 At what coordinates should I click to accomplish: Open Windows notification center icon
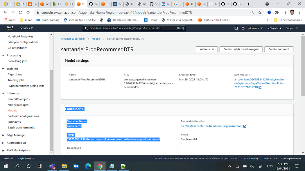[x=297, y=166]
